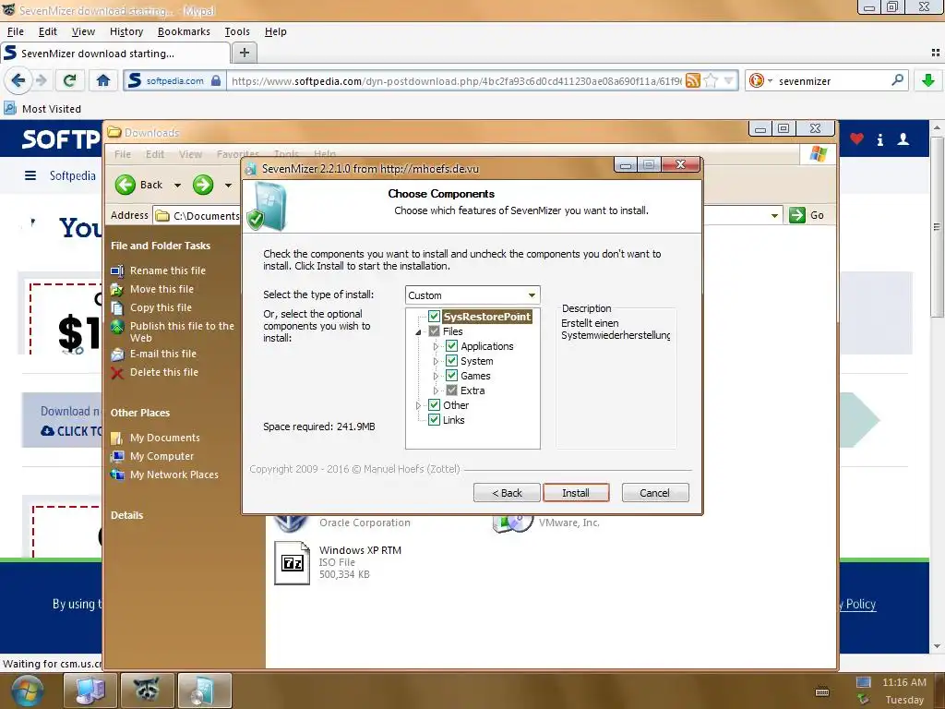Open the browser History menu

tap(126, 31)
